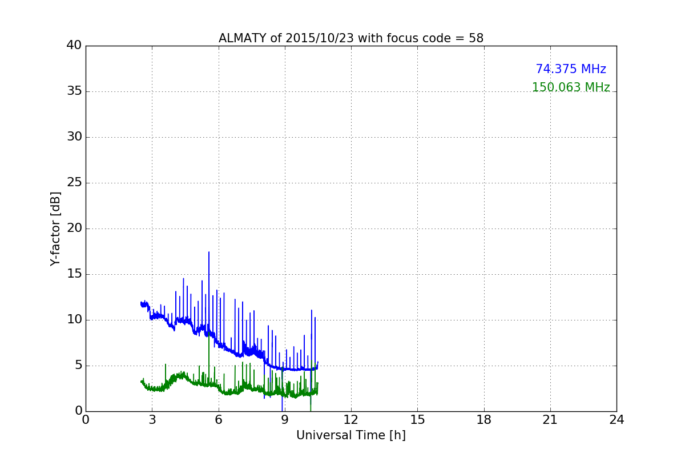Click x-axis tick label '24'

616,420
